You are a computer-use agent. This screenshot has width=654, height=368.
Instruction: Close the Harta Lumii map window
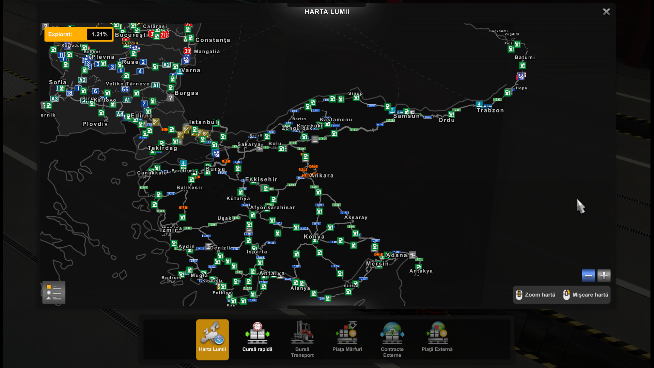[x=606, y=12]
